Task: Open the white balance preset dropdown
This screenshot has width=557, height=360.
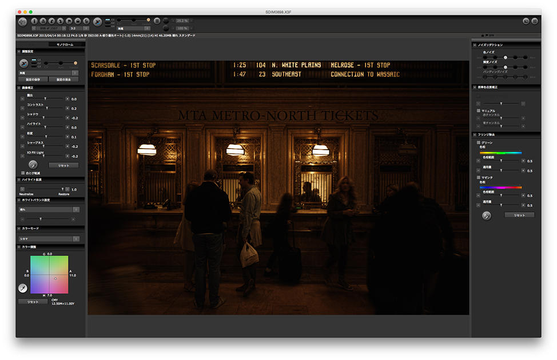Action: (x=49, y=210)
